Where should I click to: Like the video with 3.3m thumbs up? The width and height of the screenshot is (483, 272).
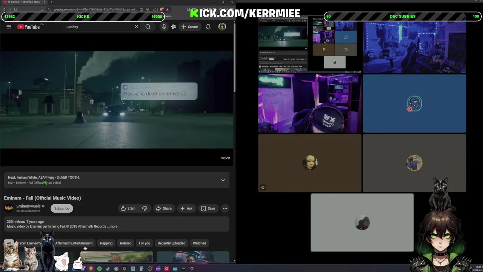click(x=128, y=208)
